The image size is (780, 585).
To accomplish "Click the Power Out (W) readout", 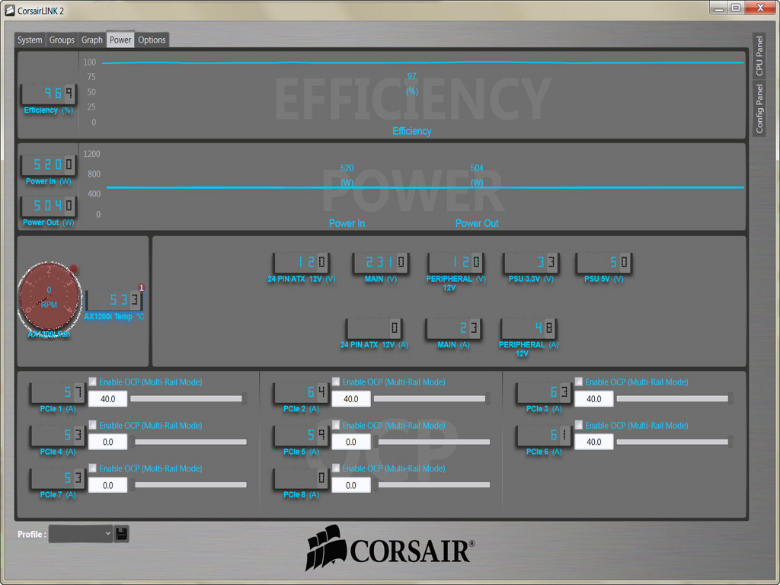I will pos(48,206).
